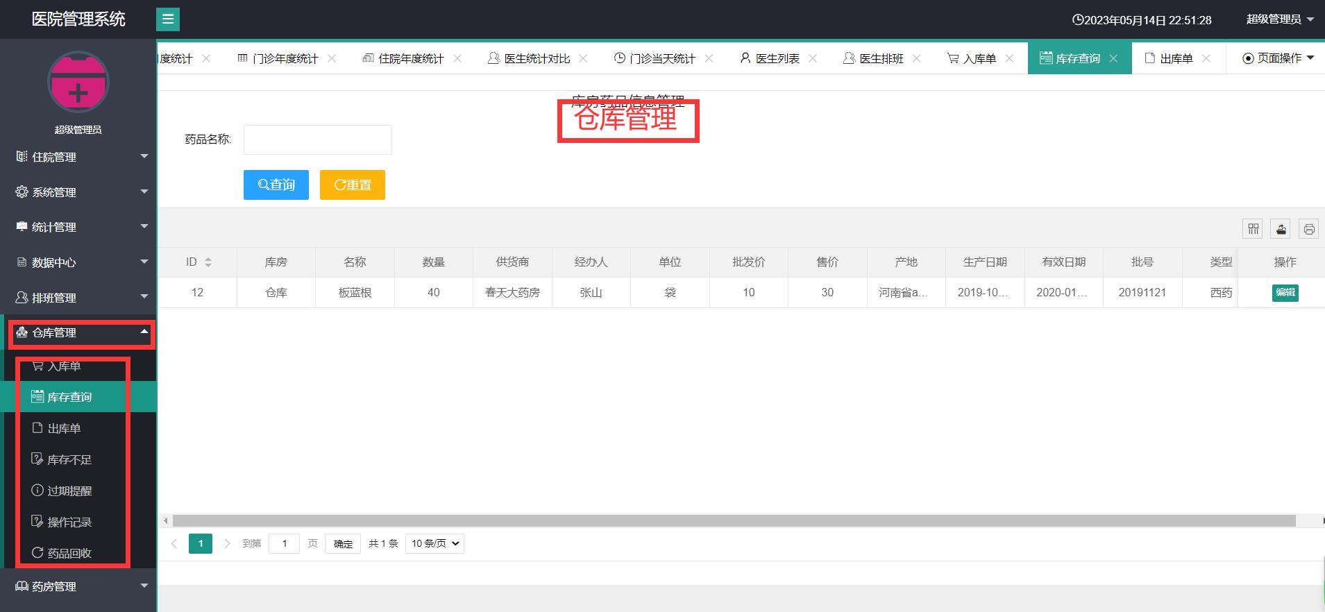Click the 批发价 column header
This screenshot has width=1325, height=612.
[x=749, y=262]
